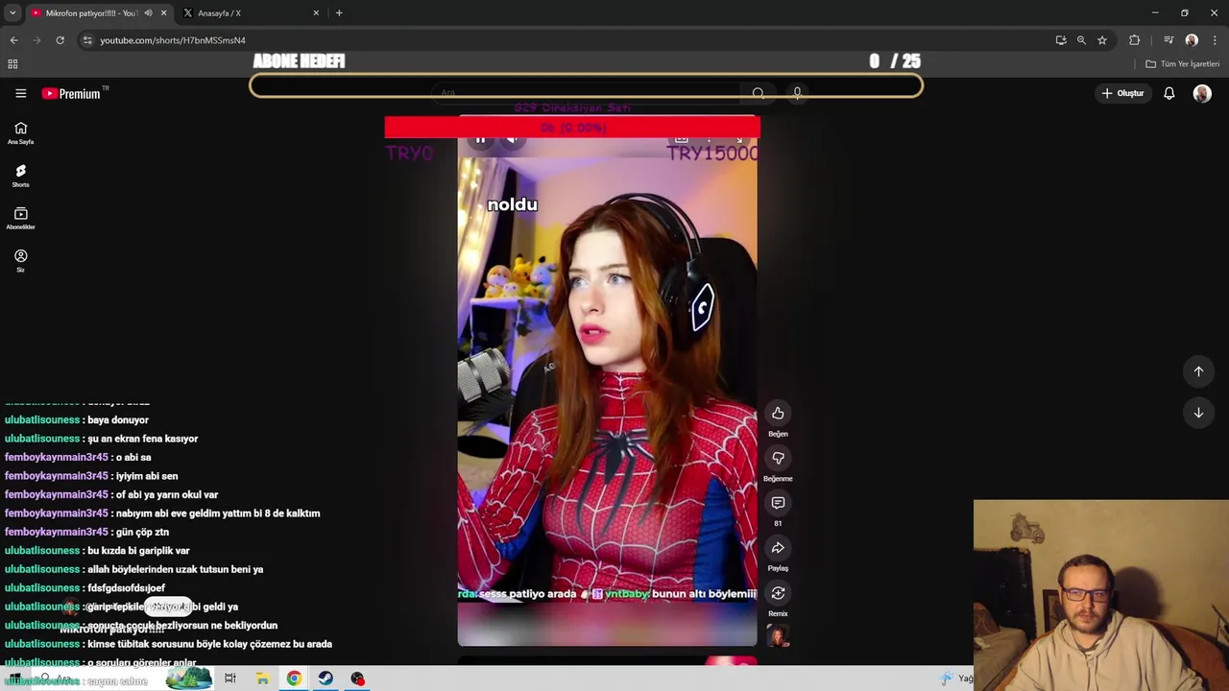Remix this Short
The width and height of the screenshot is (1229, 691).
pyautogui.click(x=778, y=593)
